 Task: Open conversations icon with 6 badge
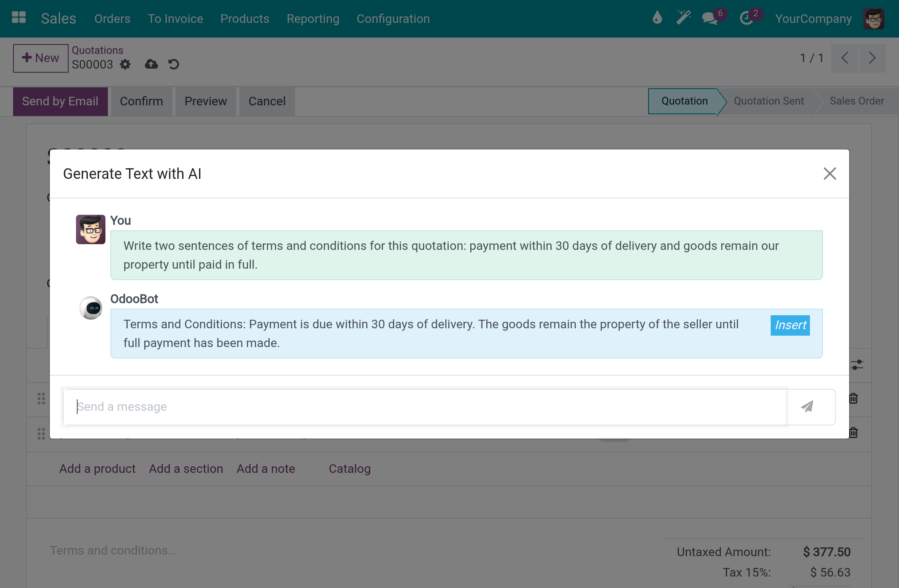(x=713, y=18)
